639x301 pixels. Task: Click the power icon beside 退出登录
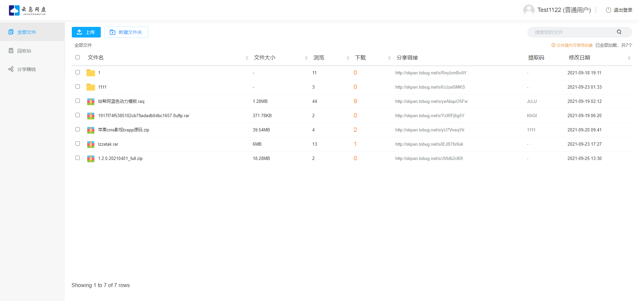click(608, 10)
